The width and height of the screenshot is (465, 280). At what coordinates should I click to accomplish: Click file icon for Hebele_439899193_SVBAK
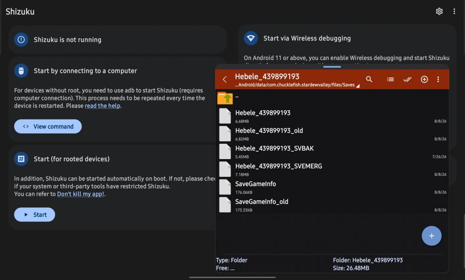[x=225, y=151]
